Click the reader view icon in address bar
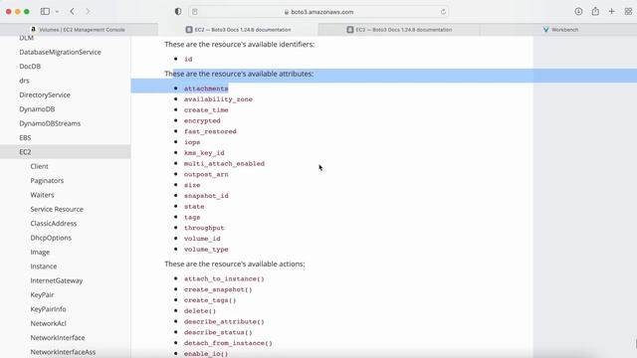Screen dimensions: 637x358 [195, 12]
